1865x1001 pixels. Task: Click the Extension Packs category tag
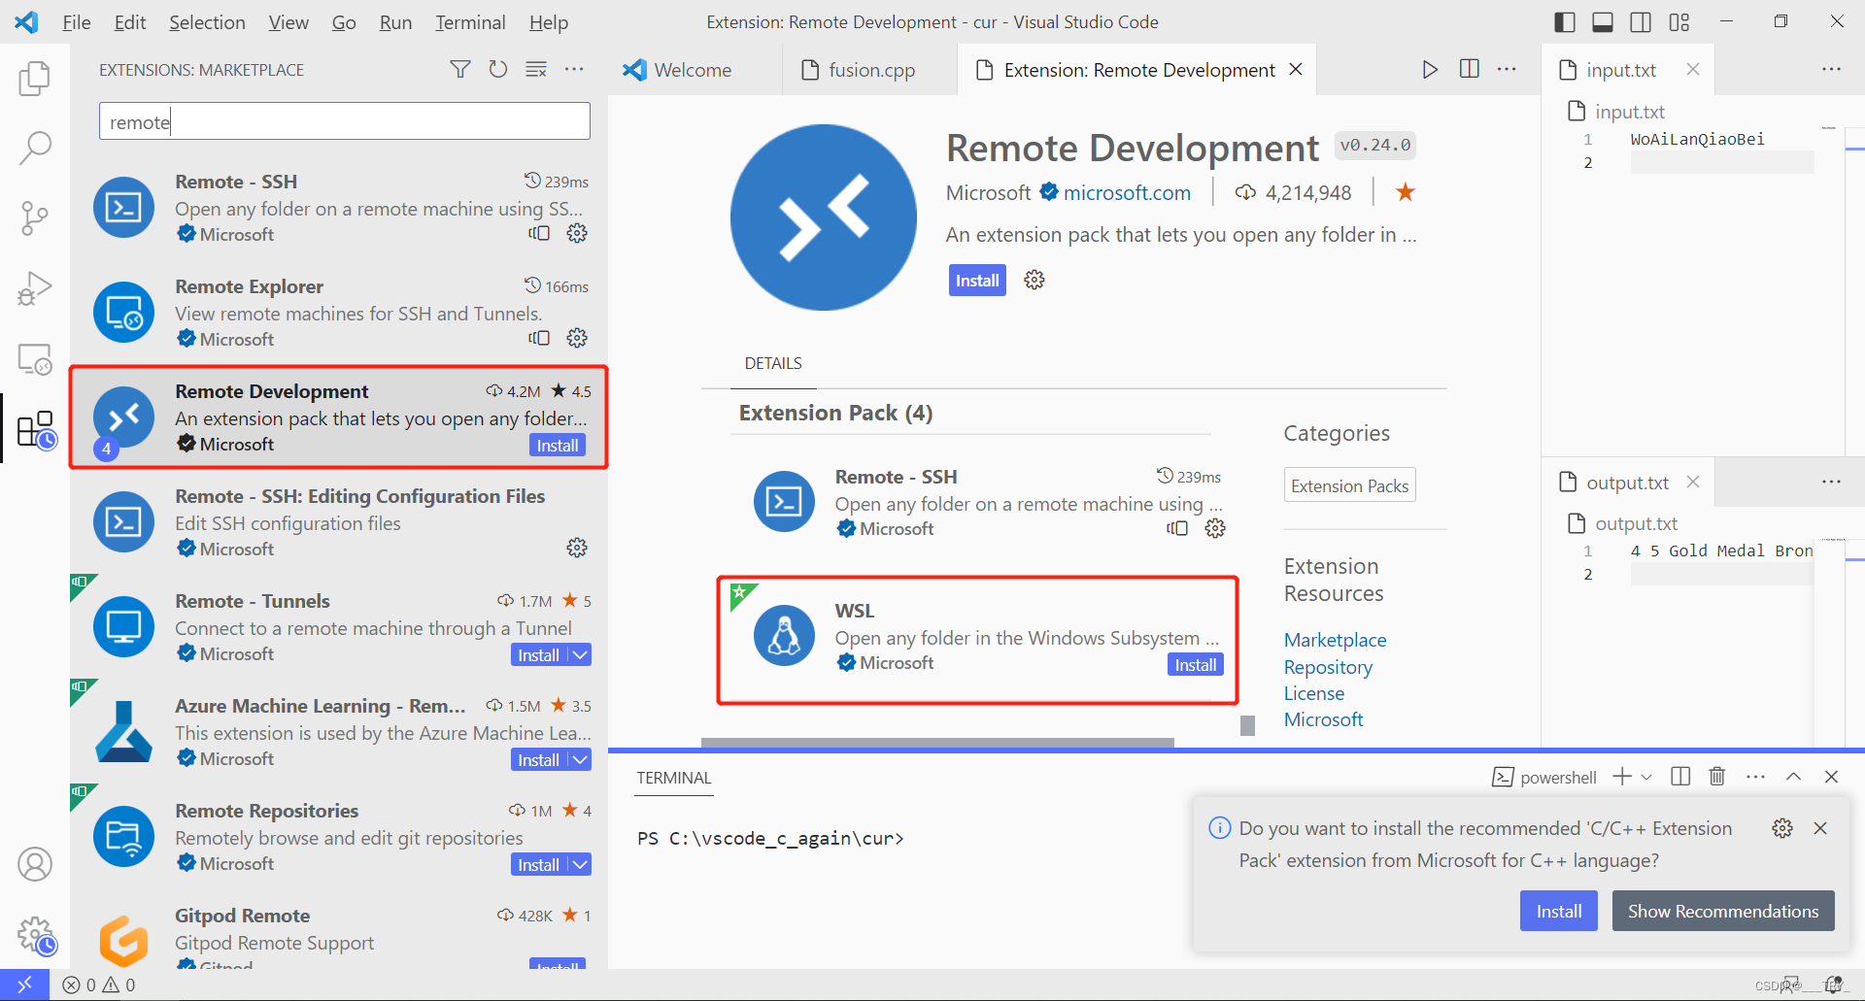point(1349,485)
